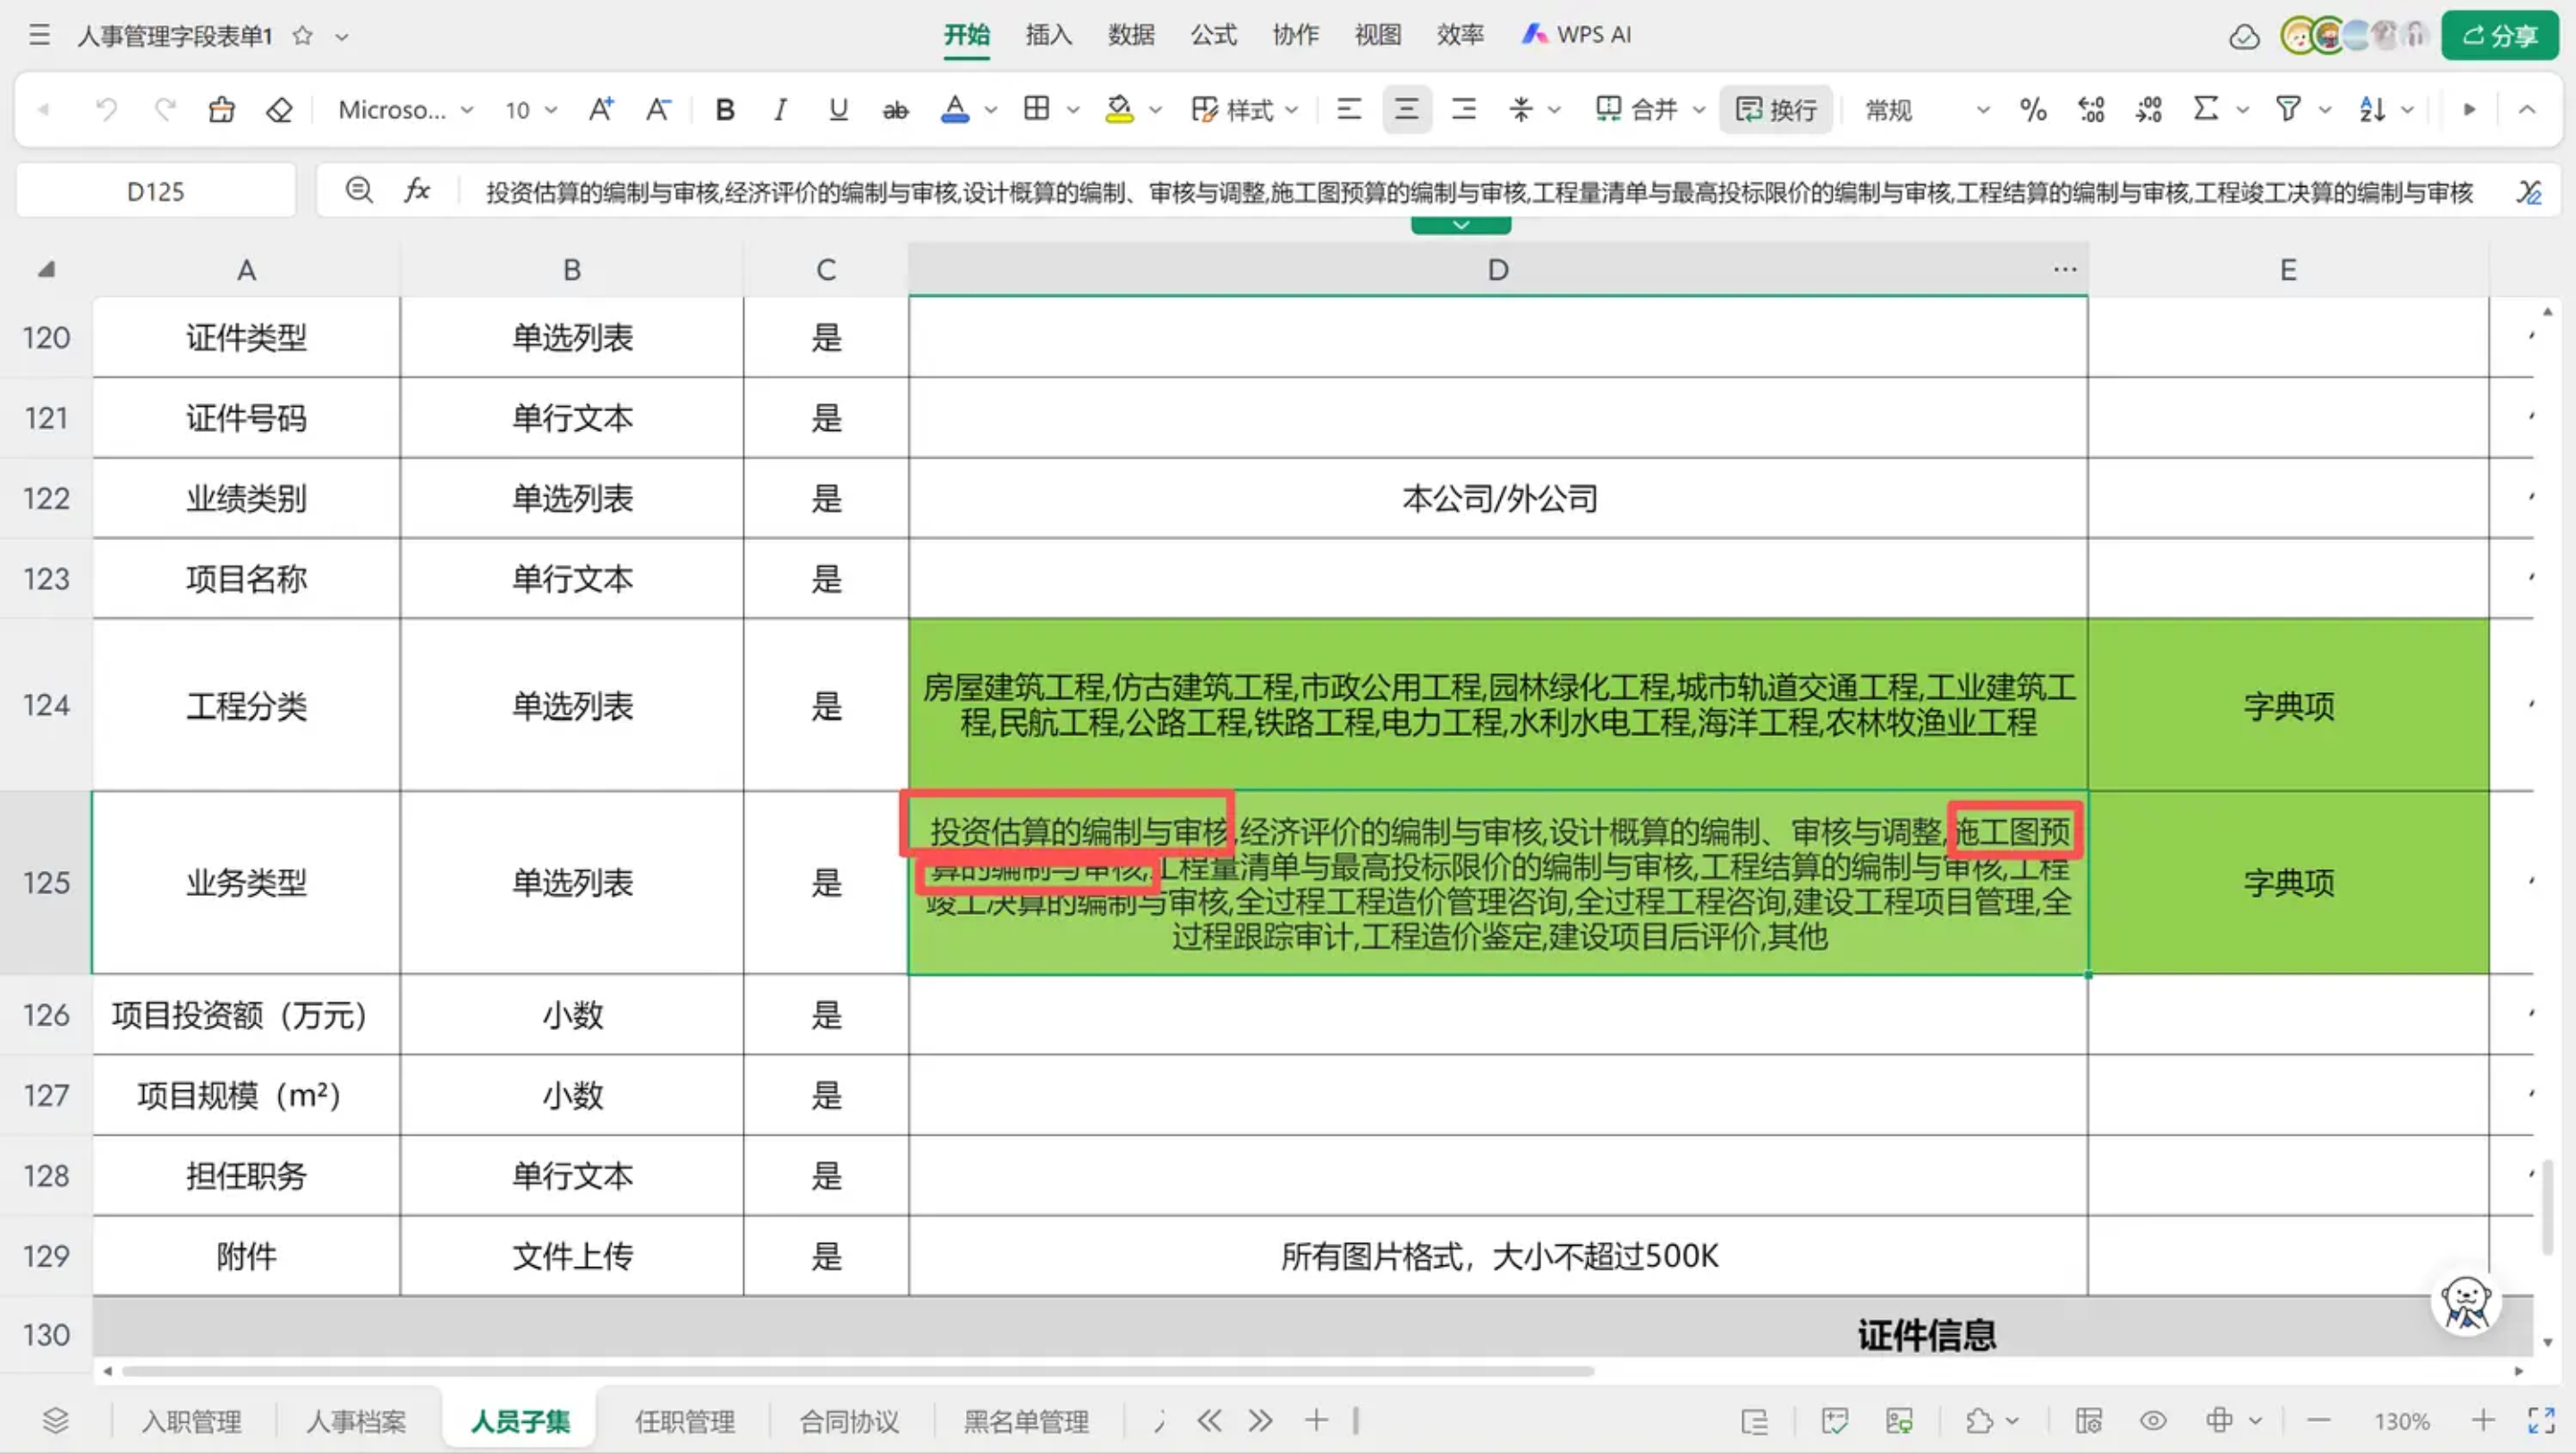Click the percent style icon
The image size is (2576, 1454).
(2032, 109)
